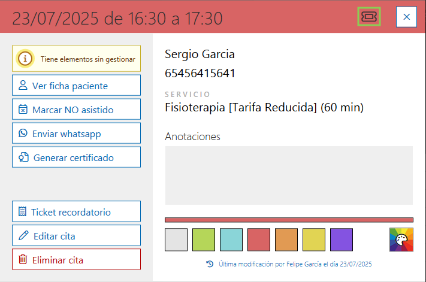Open the color palette picker icon
The height and width of the screenshot is (282, 426).
click(401, 240)
